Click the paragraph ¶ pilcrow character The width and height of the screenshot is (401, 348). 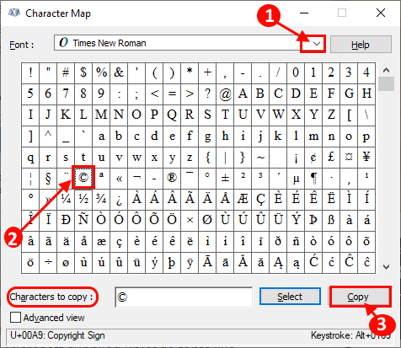pyautogui.click(x=313, y=178)
